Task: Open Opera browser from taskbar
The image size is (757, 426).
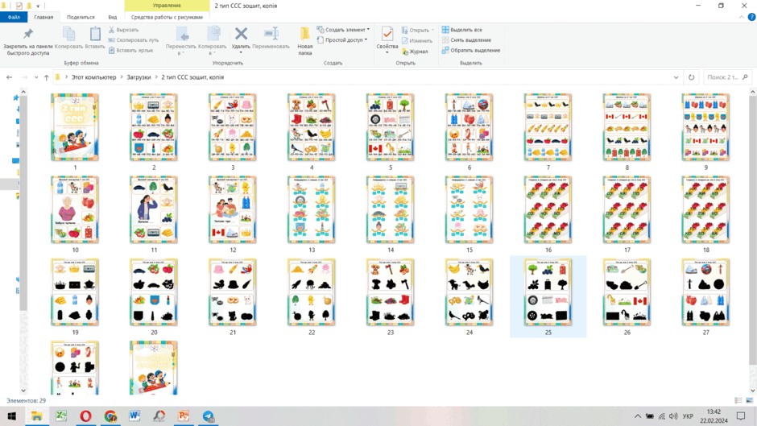Action: [x=85, y=416]
